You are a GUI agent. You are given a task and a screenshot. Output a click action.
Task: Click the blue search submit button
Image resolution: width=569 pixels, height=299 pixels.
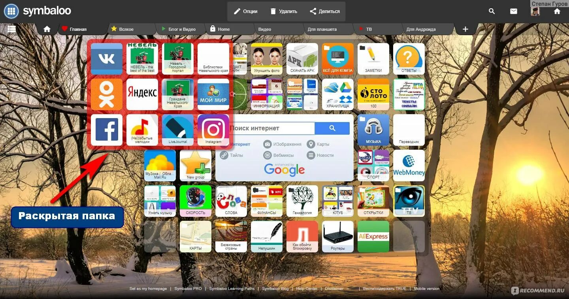tap(332, 128)
